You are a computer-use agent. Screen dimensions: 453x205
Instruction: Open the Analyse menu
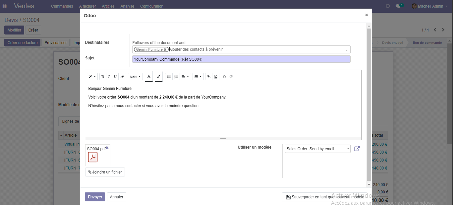127,6
